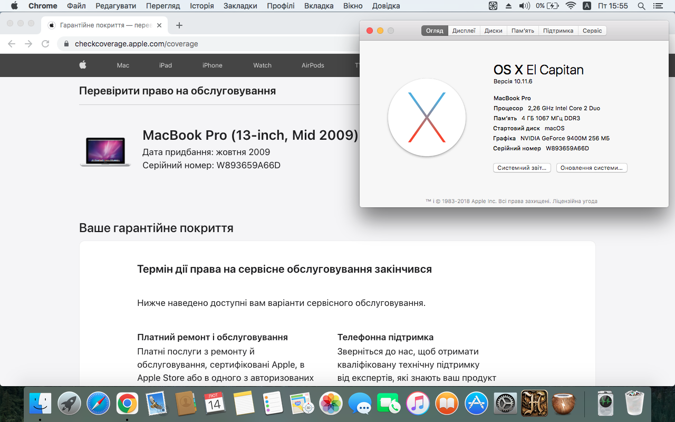This screenshot has height=422, width=675.
Task: Select the Підтримка tab
Action: pyautogui.click(x=558, y=31)
